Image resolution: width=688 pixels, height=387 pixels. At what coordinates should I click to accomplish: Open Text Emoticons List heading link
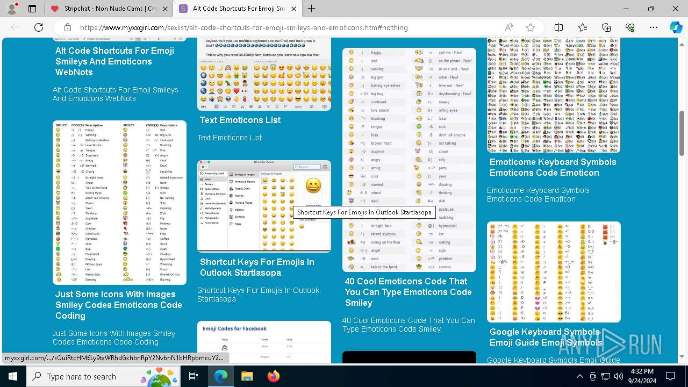(240, 120)
